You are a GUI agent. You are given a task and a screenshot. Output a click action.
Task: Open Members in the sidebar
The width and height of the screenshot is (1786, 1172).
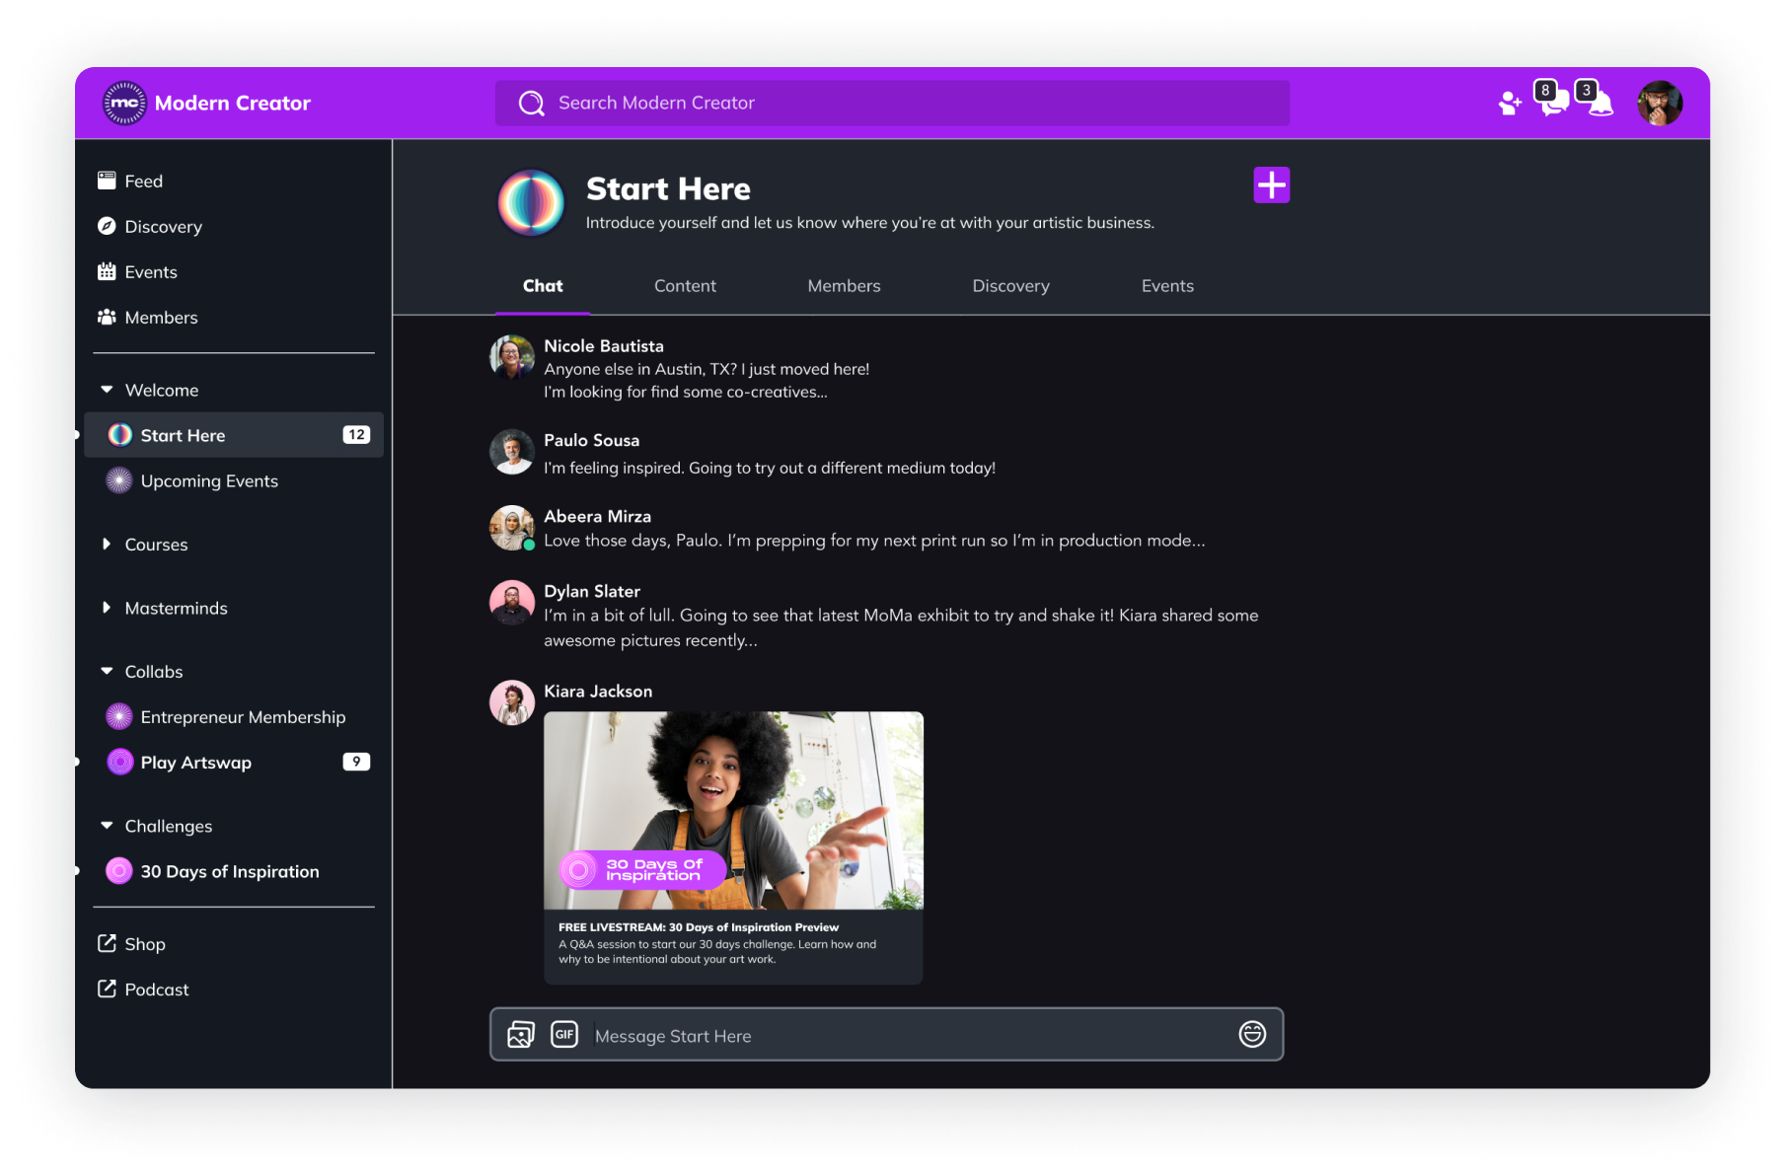click(x=162, y=317)
